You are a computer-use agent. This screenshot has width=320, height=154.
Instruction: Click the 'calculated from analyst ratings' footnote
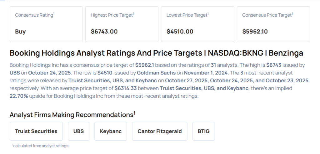[x=40, y=146]
